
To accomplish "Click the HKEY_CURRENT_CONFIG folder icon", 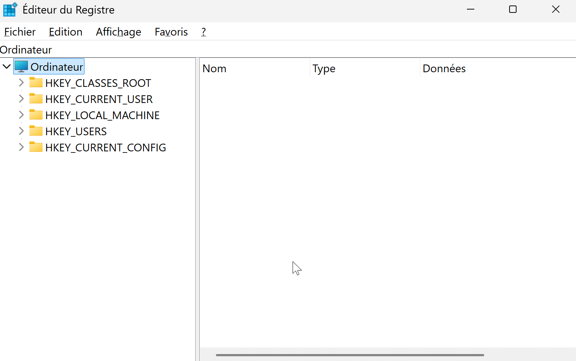I will coord(36,147).
